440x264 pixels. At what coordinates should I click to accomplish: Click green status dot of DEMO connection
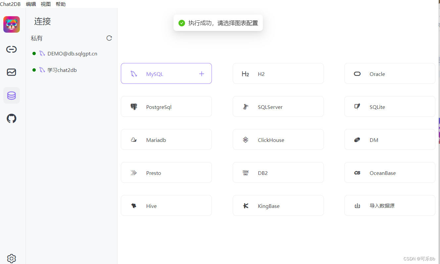34,53
